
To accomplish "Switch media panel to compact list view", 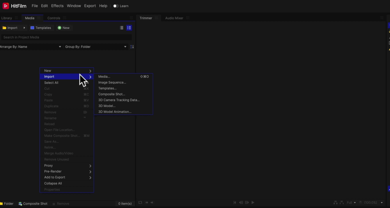I will click(122, 28).
